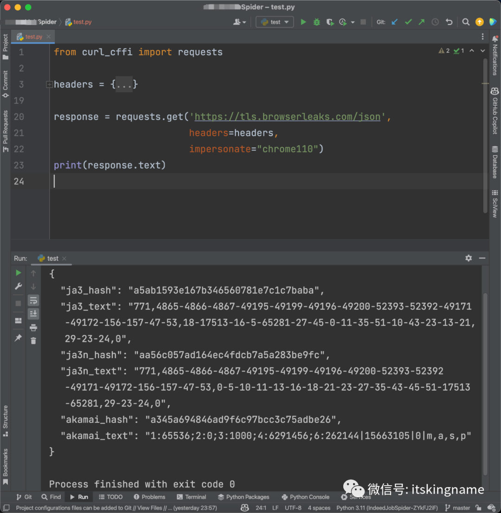The image size is (501, 513).
Task: Run the test configuration from the toolbar
Action: [303, 22]
